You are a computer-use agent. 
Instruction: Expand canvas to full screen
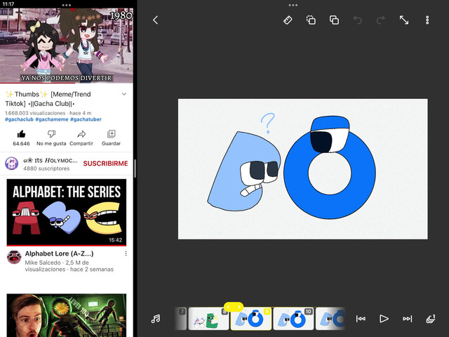tap(404, 20)
